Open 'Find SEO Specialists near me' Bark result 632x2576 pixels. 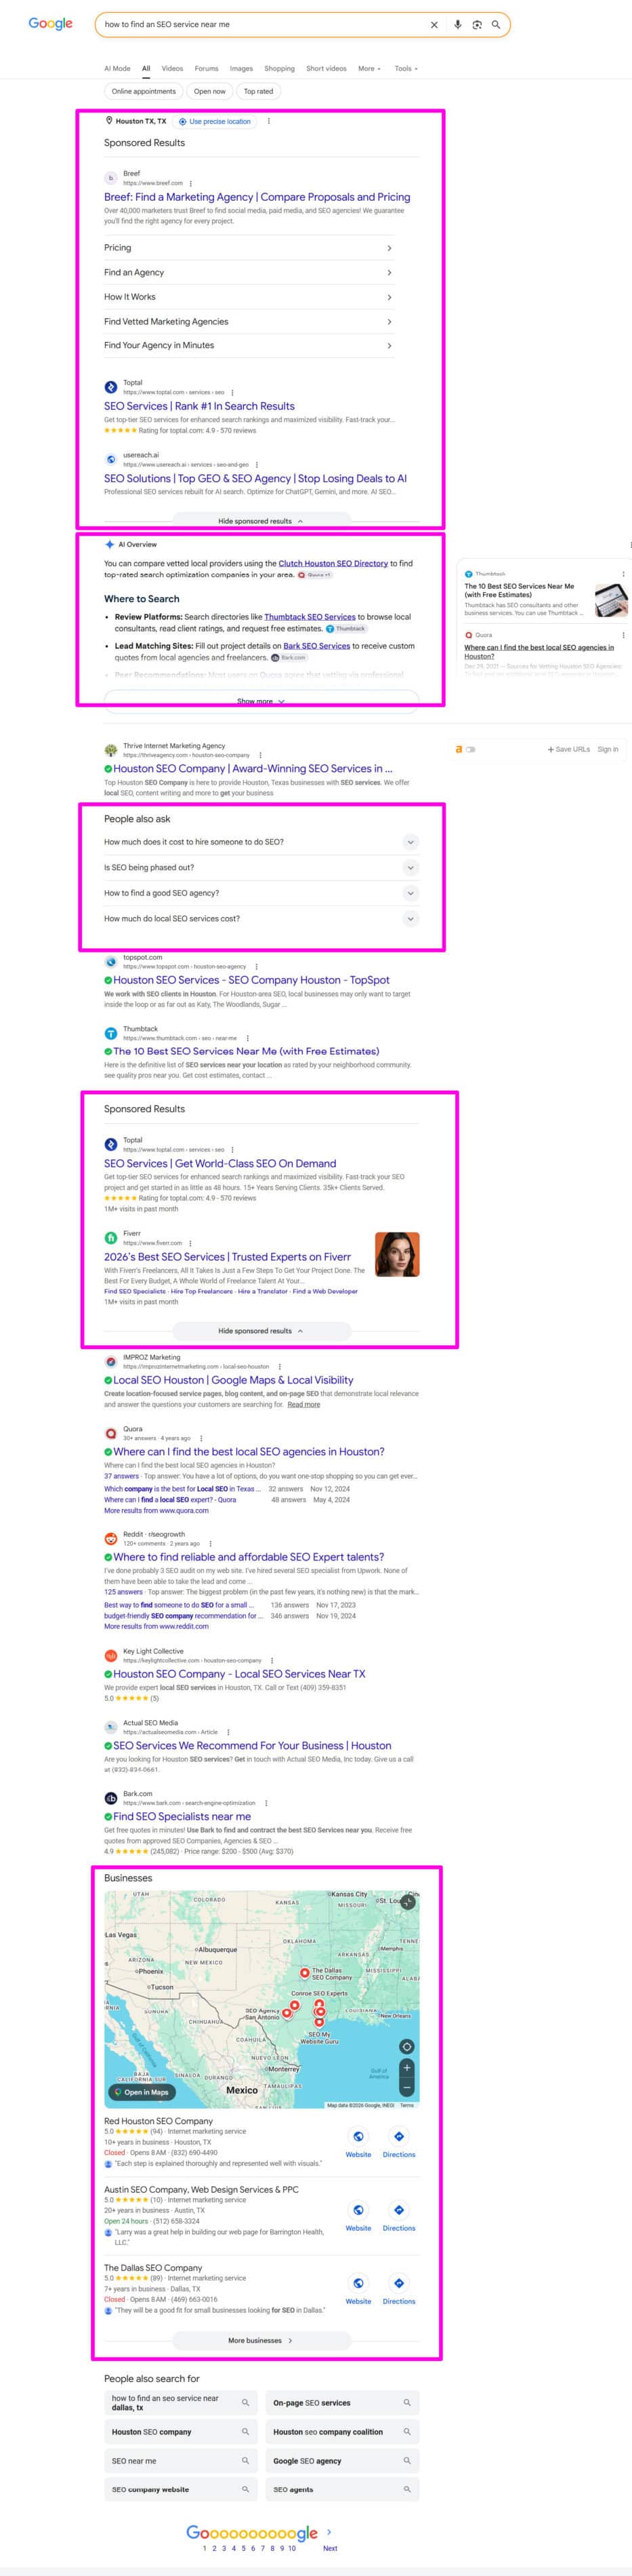click(x=182, y=1816)
